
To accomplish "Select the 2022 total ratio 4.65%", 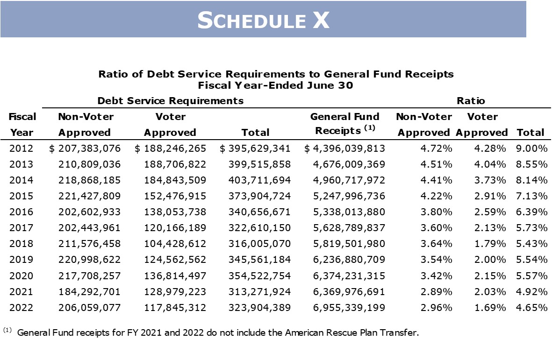I will (532, 308).
